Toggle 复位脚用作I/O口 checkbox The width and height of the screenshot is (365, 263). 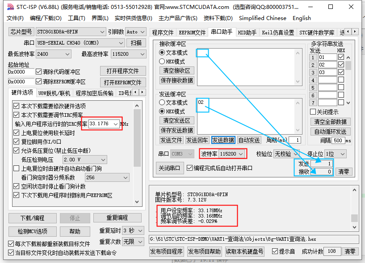tap(16, 142)
